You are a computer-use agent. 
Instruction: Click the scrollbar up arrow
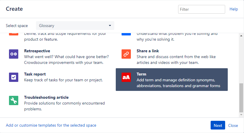coord(241,36)
